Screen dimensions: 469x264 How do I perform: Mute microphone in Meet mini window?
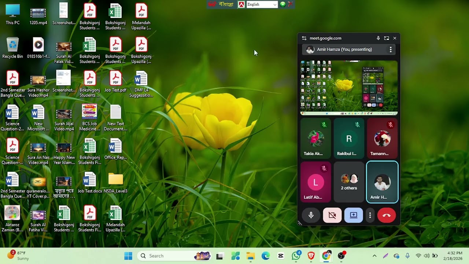click(311, 215)
